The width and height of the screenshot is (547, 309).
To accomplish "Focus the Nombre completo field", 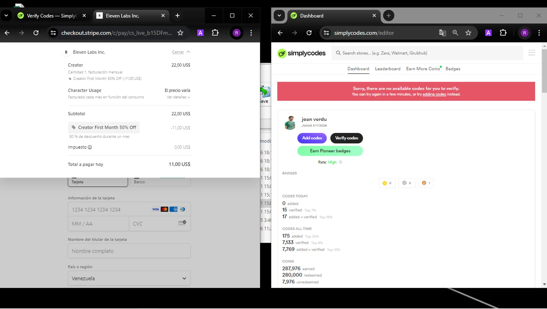I will pos(129,251).
